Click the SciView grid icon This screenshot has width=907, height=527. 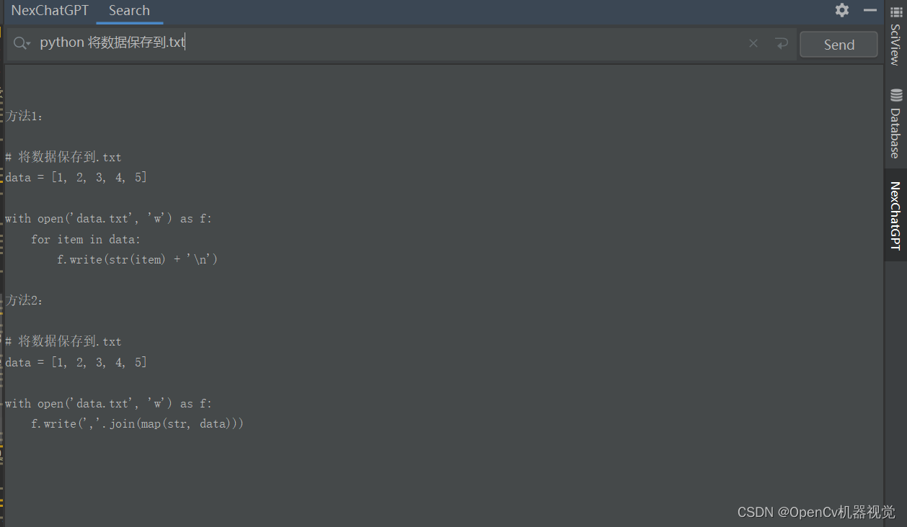(x=896, y=12)
